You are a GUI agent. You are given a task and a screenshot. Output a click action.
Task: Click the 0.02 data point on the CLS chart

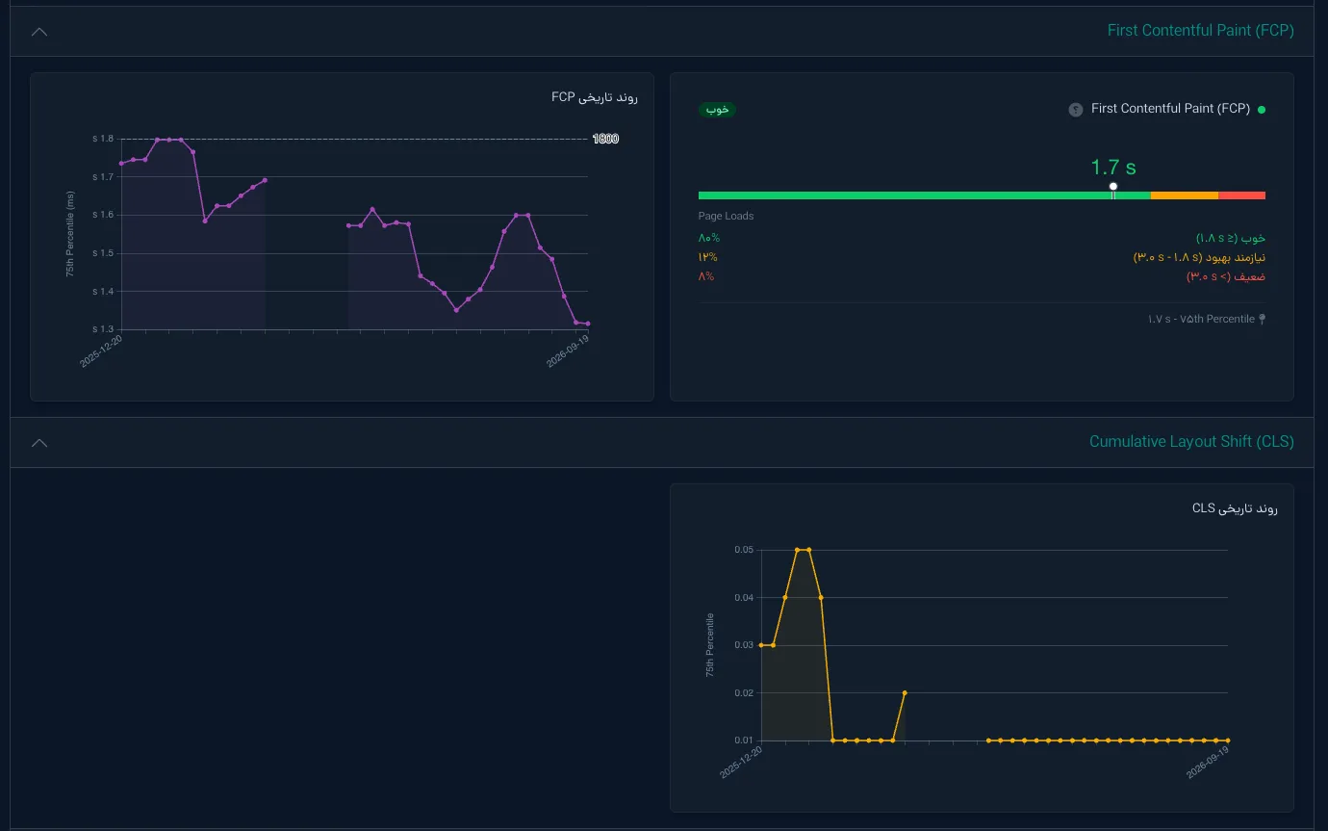point(905,692)
